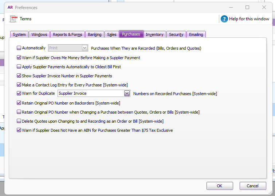The width and height of the screenshot is (275, 196).
Task: Go to the Reports & Forms tab
Action: click(67, 34)
